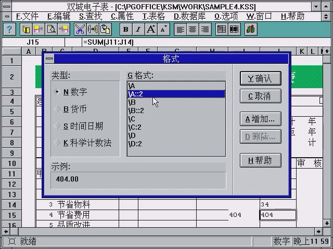Click the 节省物料 cell in row 14
The width and height of the screenshot is (333, 249).
(x=73, y=204)
